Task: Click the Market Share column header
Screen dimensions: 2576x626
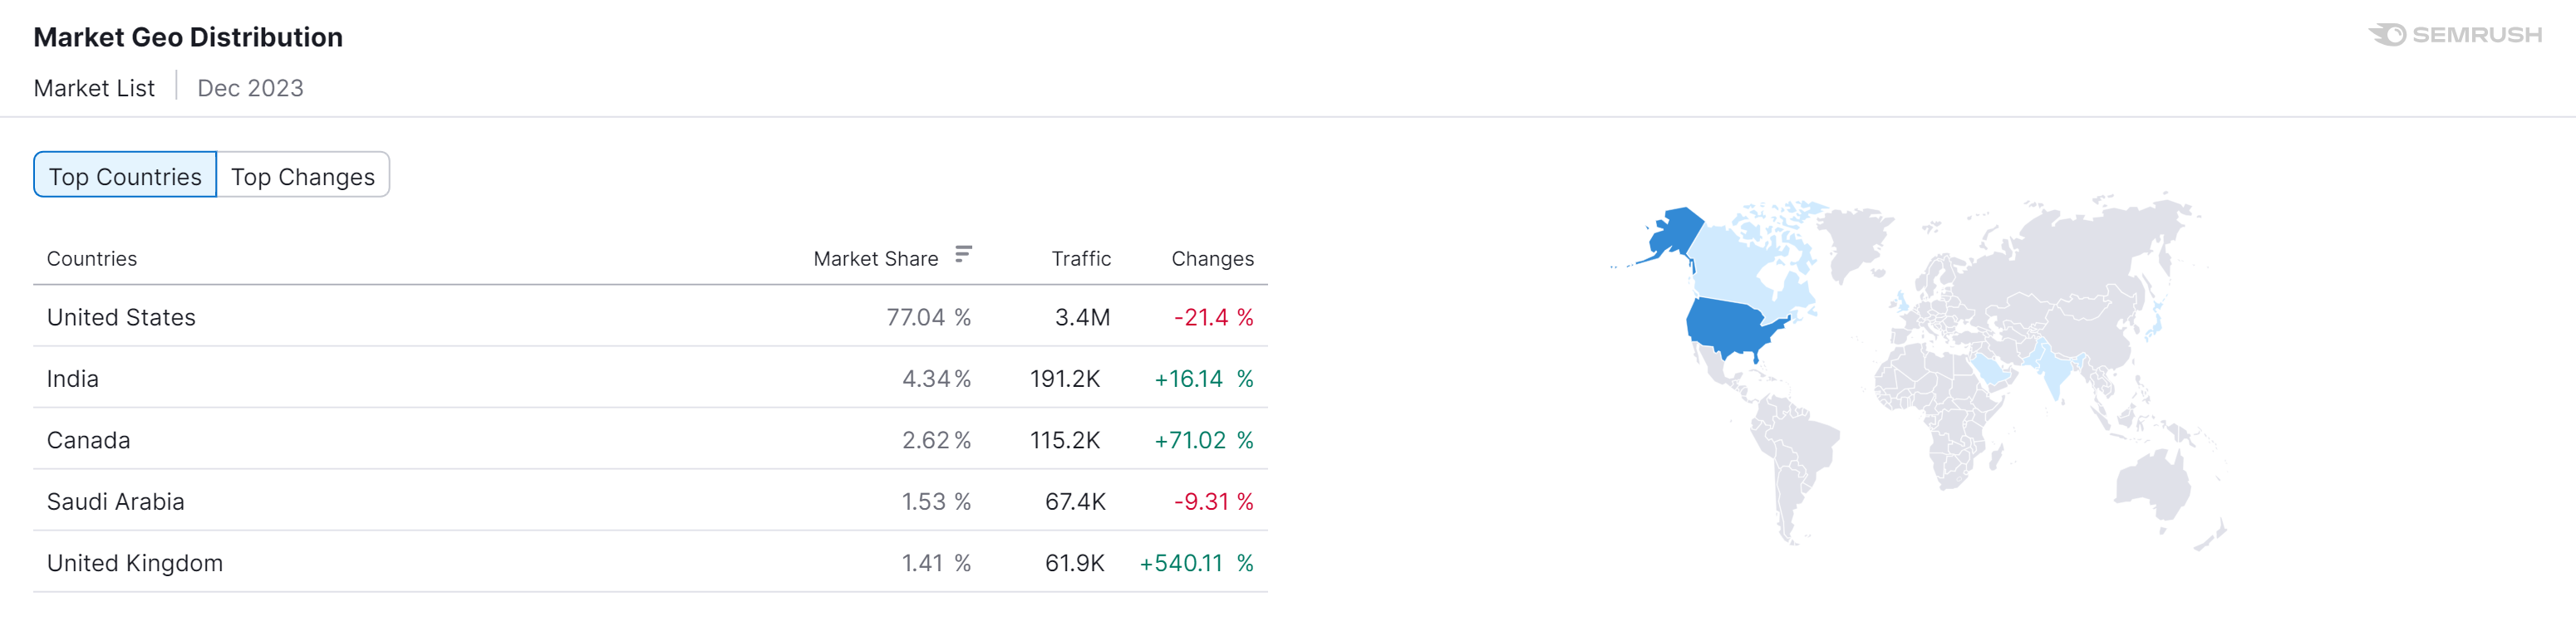Action: tap(875, 258)
